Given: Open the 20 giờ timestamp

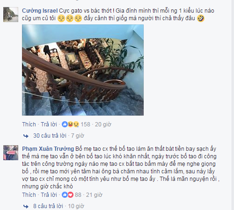Looking at the screenshot, I should point(103,124).
